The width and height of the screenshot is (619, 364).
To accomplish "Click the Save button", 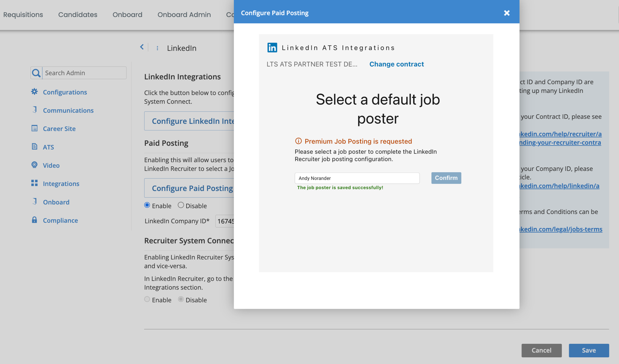I will click(x=589, y=350).
